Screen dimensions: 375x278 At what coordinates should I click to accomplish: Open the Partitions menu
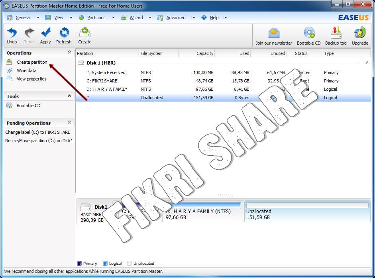point(96,18)
